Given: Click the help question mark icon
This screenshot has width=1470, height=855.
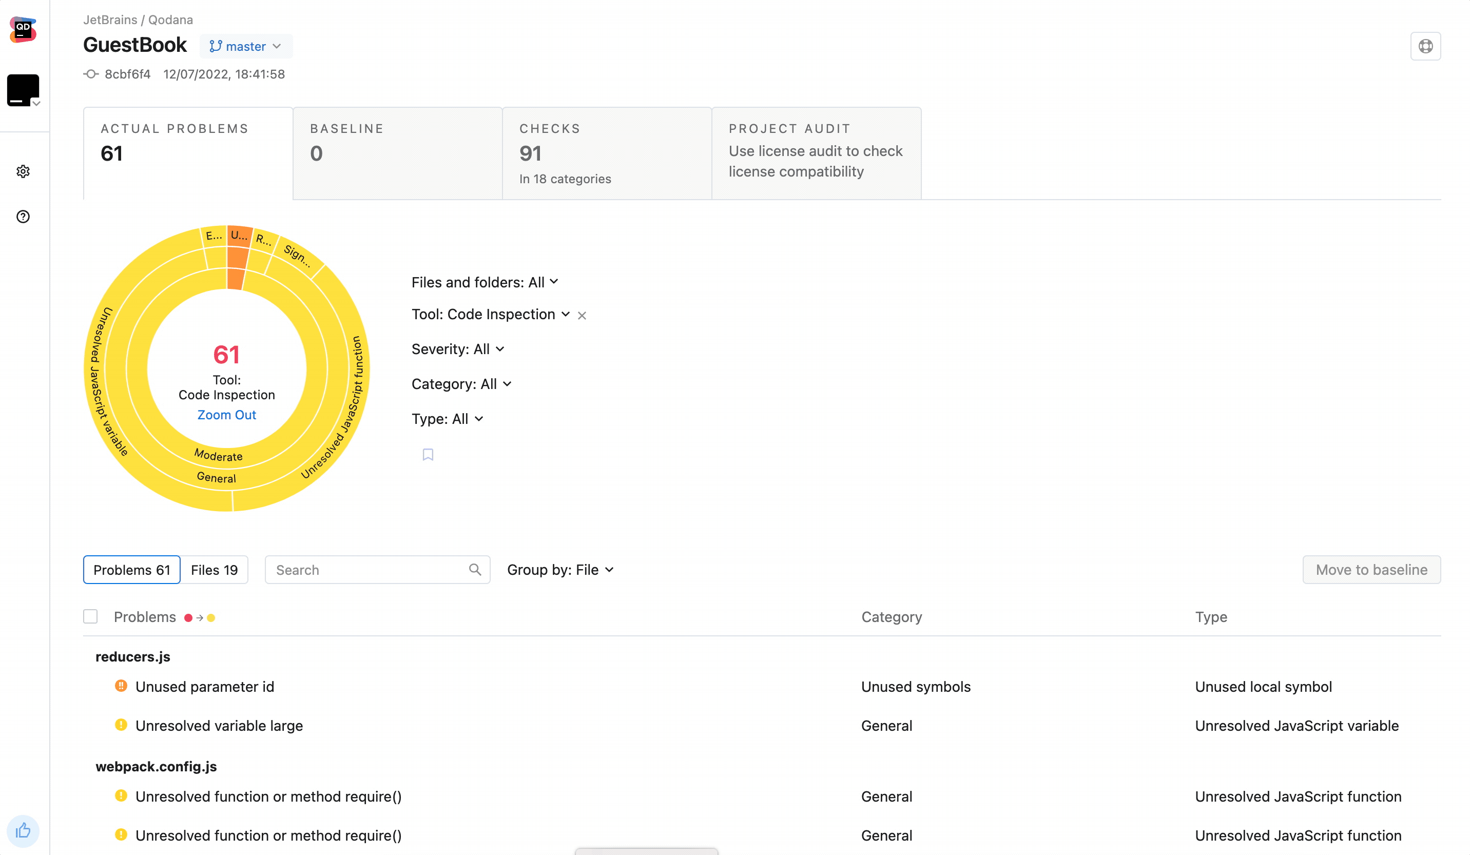Looking at the screenshot, I should pos(23,217).
